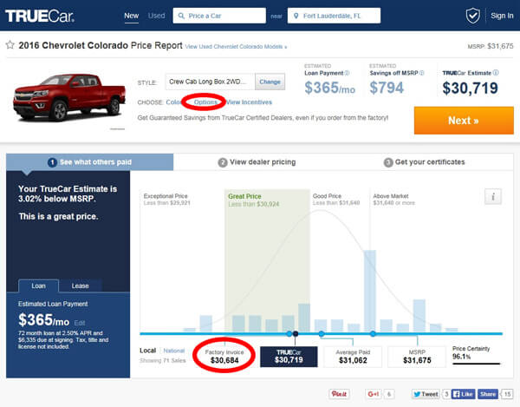Click the Factory Invoice $30,684 box
The height and width of the screenshot is (407, 520).
[224, 357]
